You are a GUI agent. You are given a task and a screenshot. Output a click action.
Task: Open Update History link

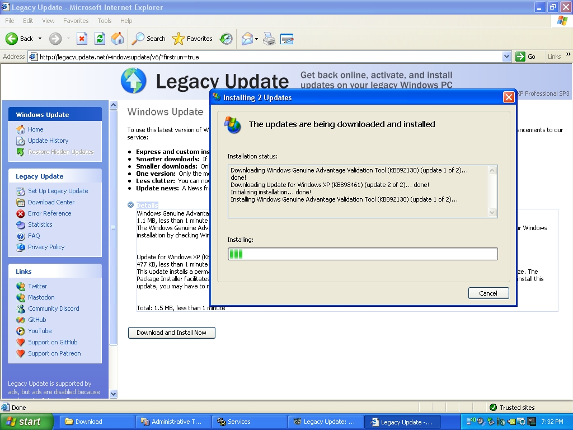point(48,141)
